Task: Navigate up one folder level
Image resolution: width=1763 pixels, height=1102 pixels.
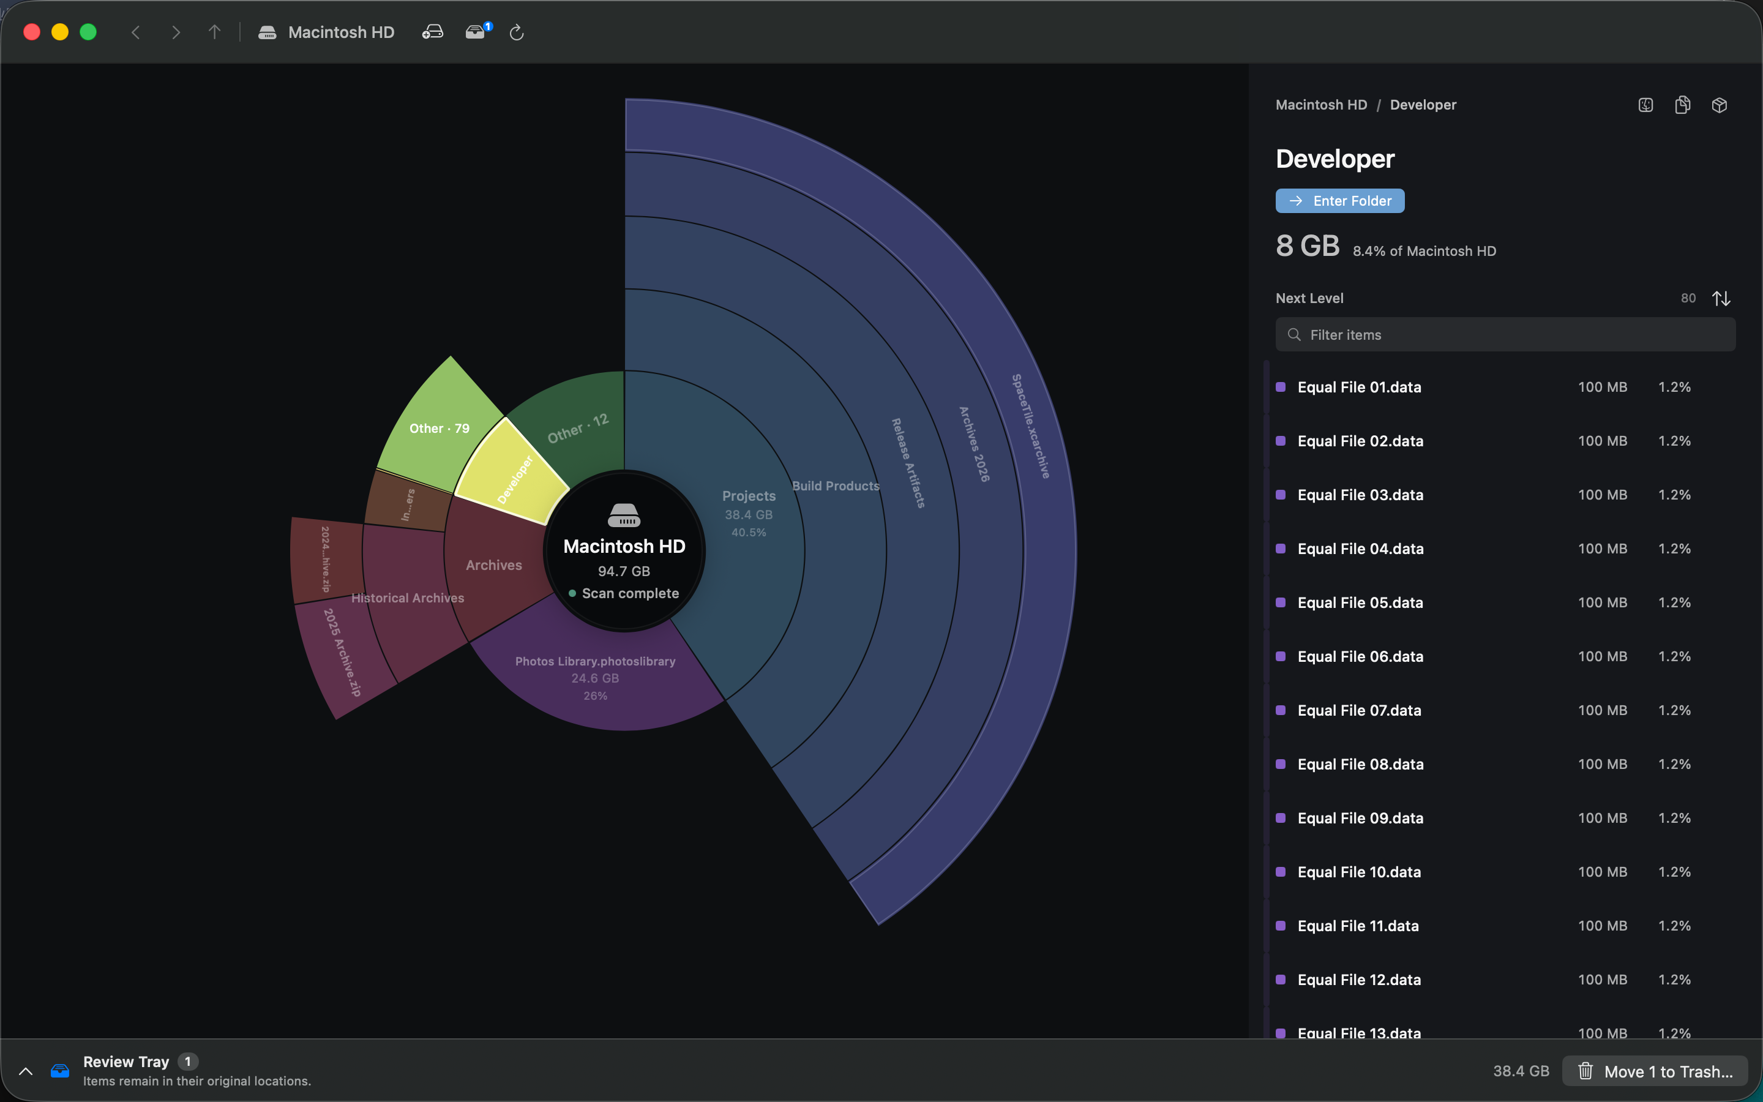Action: (x=214, y=32)
